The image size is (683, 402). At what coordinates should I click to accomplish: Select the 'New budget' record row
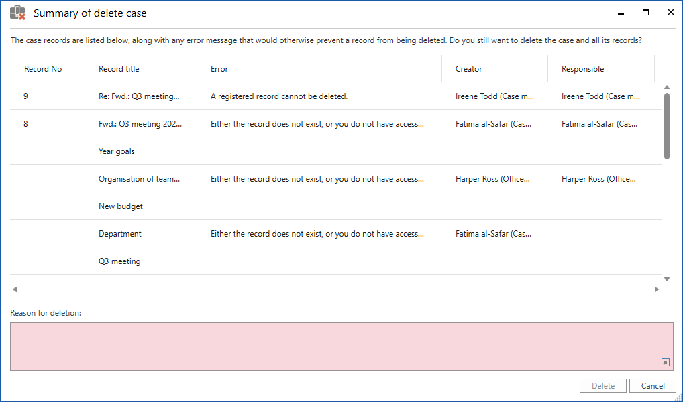click(336, 206)
